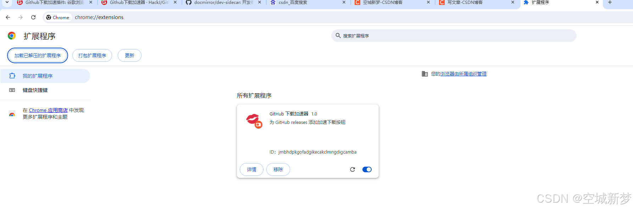Click the puzzle favicon on 扩展程序 tab
The image size is (633, 209).
(x=526, y=2)
